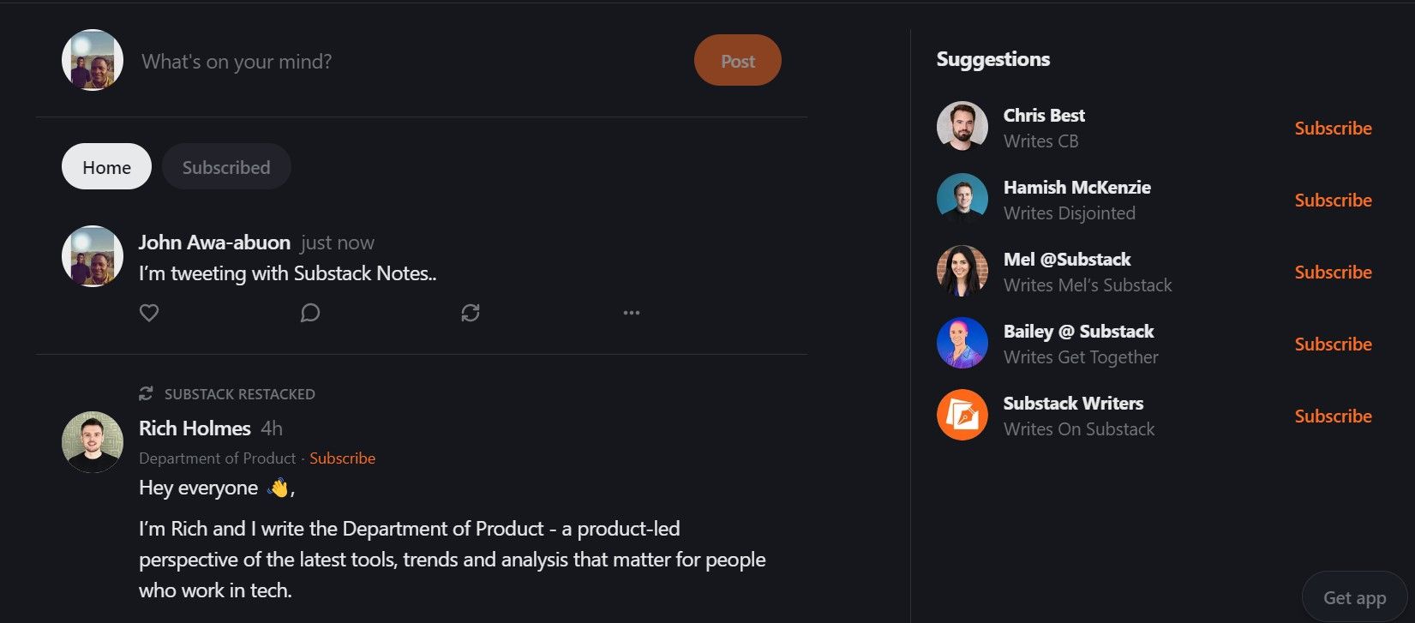Image resolution: width=1415 pixels, height=623 pixels.
Task: Restack John Awa-abuon's note
Action: pyautogui.click(x=471, y=313)
